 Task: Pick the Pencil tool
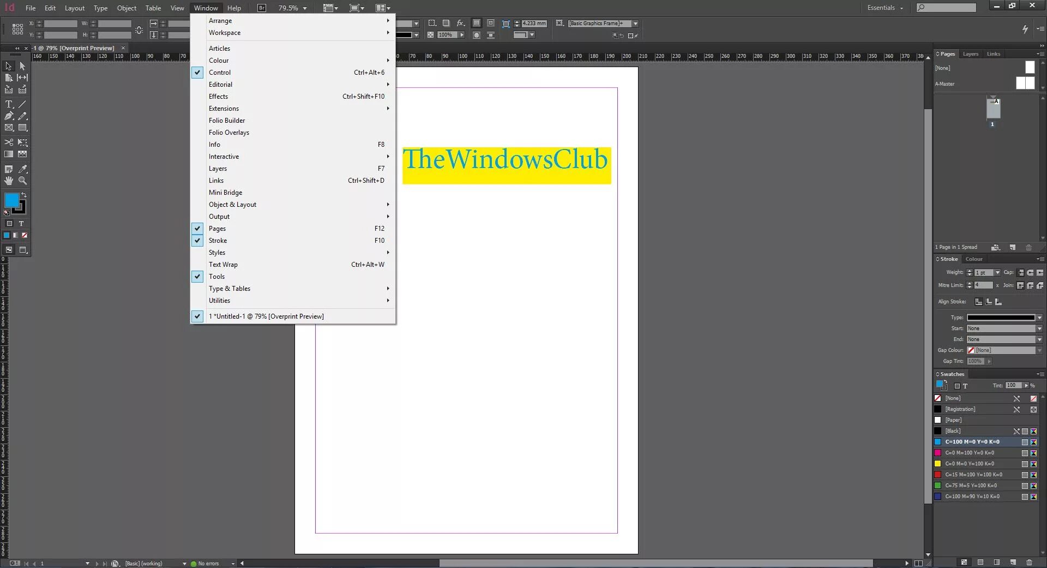(x=22, y=116)
